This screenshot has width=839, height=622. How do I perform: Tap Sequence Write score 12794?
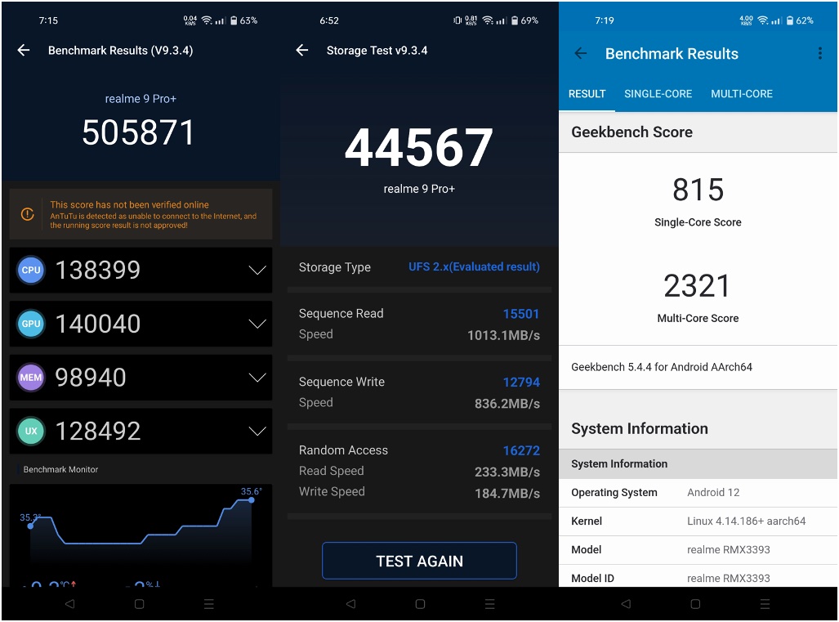point(521,383)
